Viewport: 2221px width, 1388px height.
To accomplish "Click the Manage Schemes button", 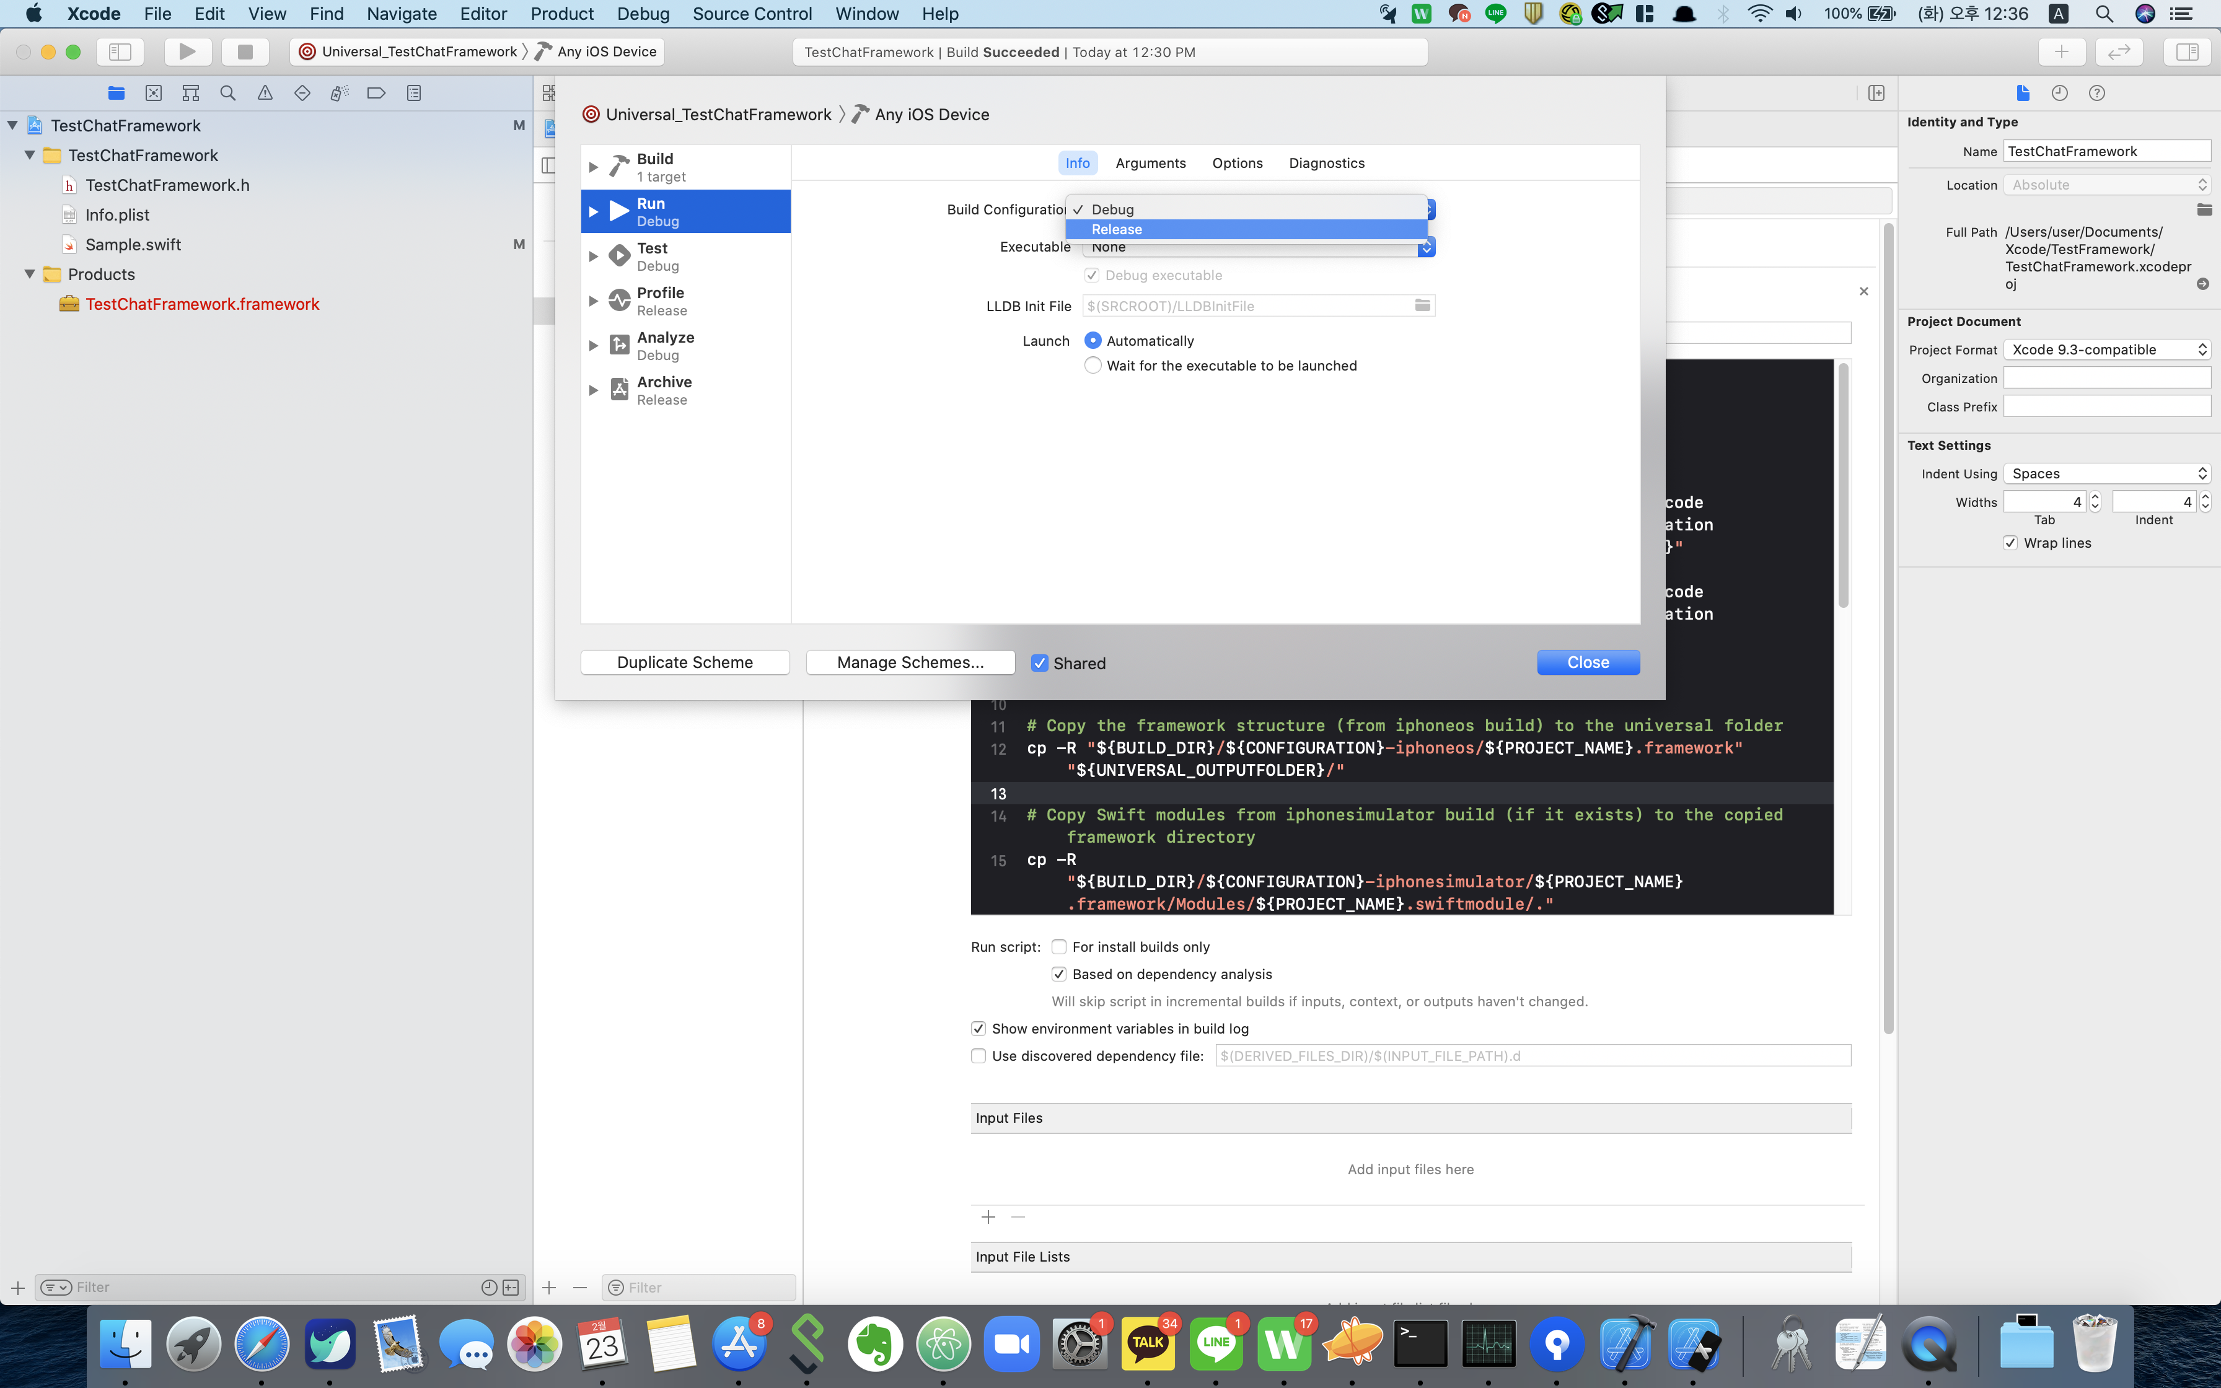I will (910, 662).
